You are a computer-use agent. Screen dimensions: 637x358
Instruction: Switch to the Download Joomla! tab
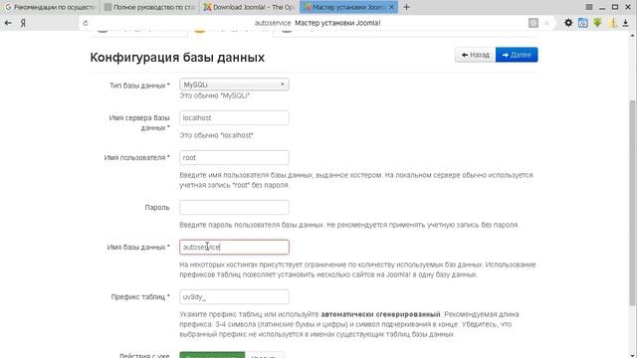point(248,7)
